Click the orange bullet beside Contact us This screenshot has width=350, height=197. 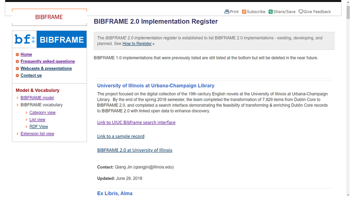(x=17, y=76)
